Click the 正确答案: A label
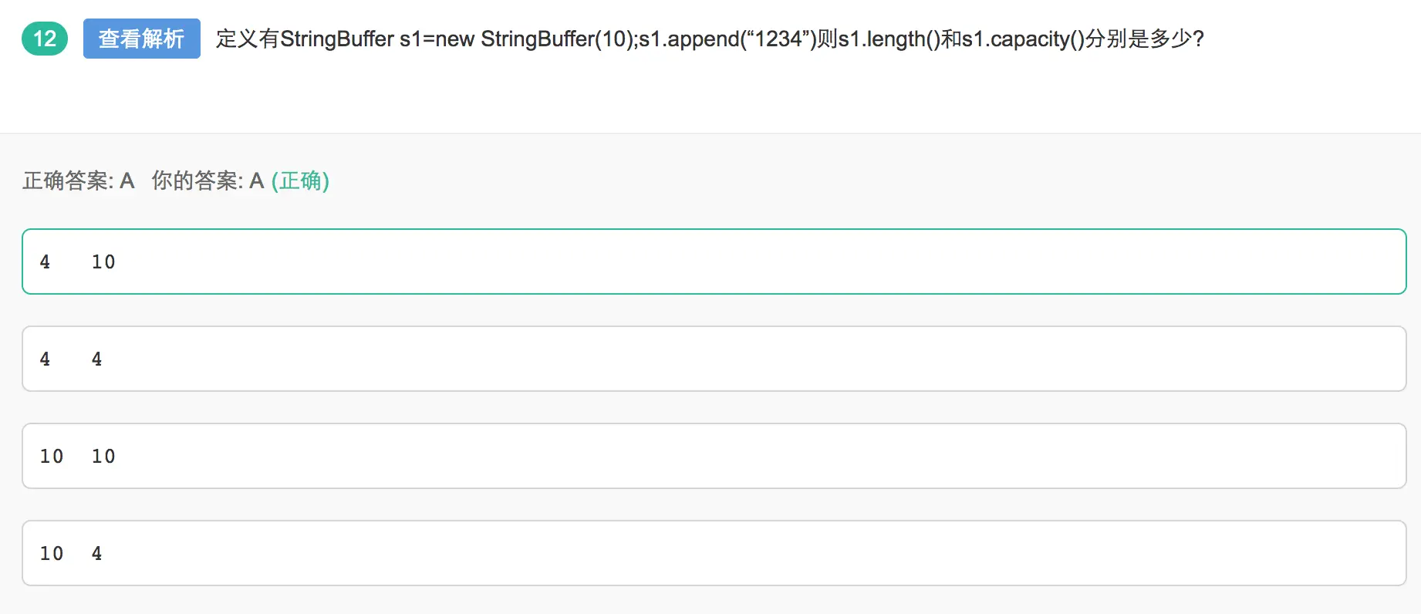This screenshot has width=1421, height=614. 79,180
